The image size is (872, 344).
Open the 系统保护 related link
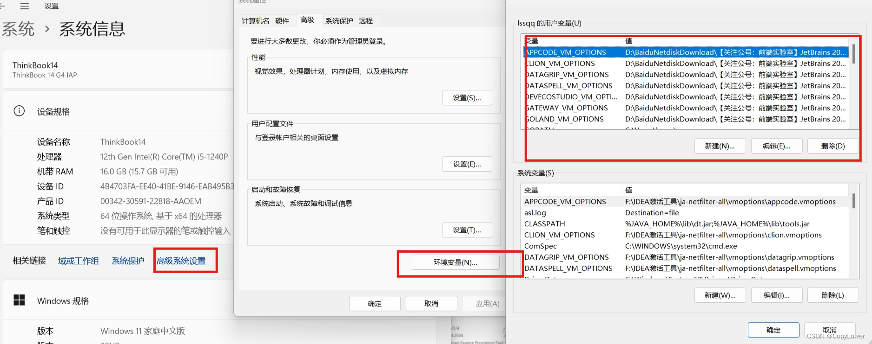tap(128, 261)
